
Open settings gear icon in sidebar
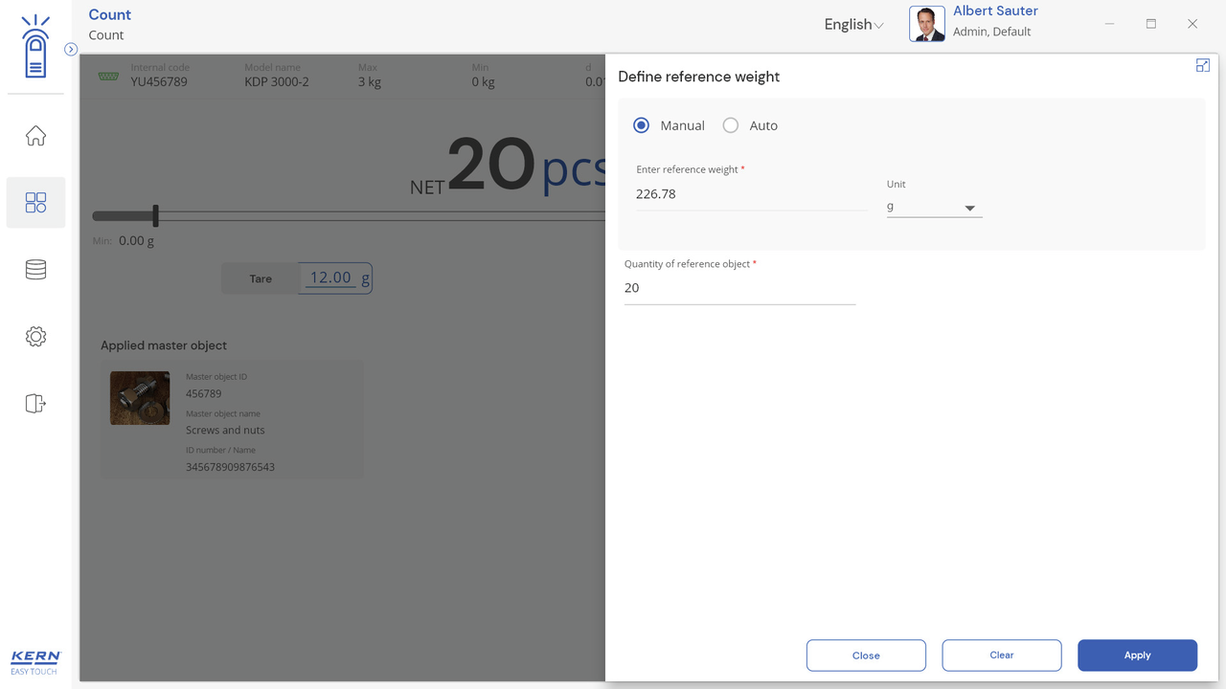[35, 337]
